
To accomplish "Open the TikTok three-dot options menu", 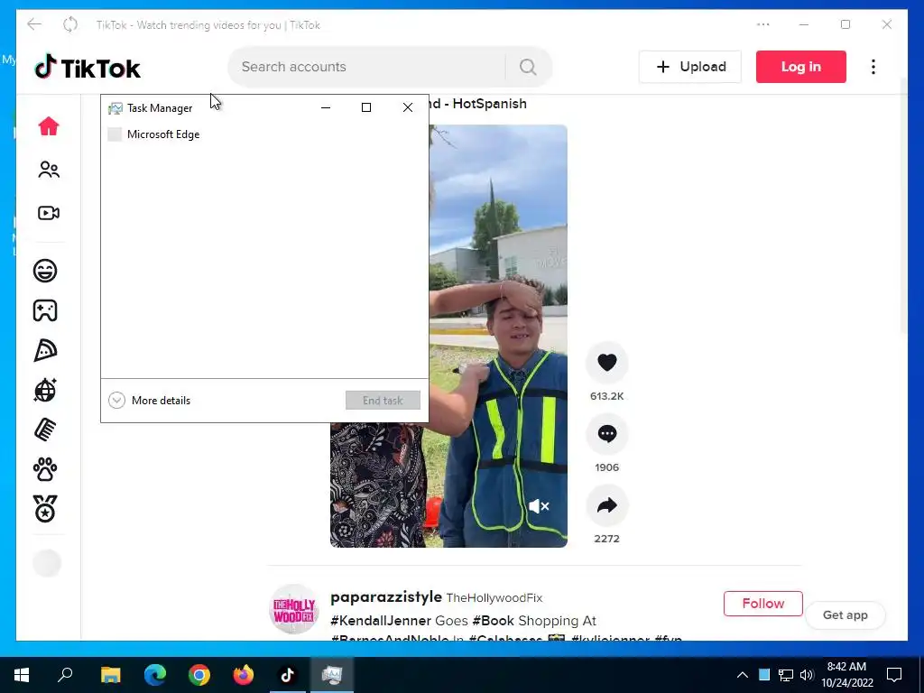I will [873, 67].
